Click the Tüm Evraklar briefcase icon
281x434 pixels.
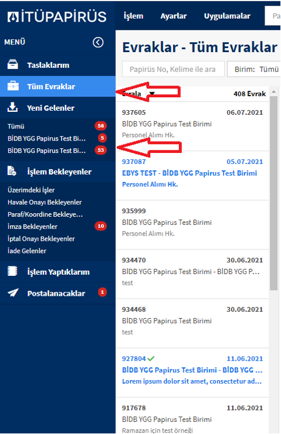[13, 86]
